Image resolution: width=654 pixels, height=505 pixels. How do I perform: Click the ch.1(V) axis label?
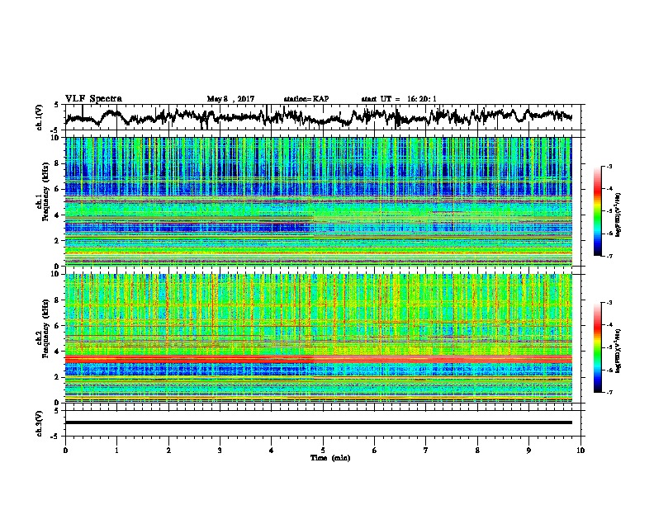click(x=40, y=117)
